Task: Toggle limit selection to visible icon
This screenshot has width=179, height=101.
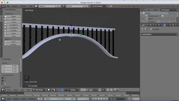Action: (91, 90)
